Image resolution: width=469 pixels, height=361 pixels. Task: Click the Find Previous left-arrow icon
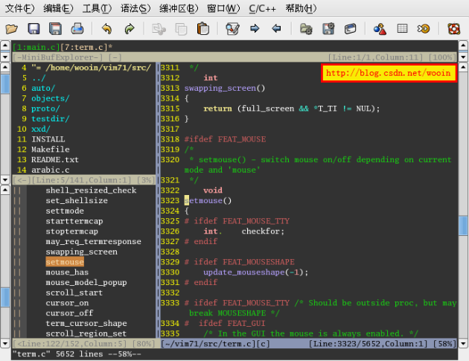pyautogui.click(x=276, y=29)
